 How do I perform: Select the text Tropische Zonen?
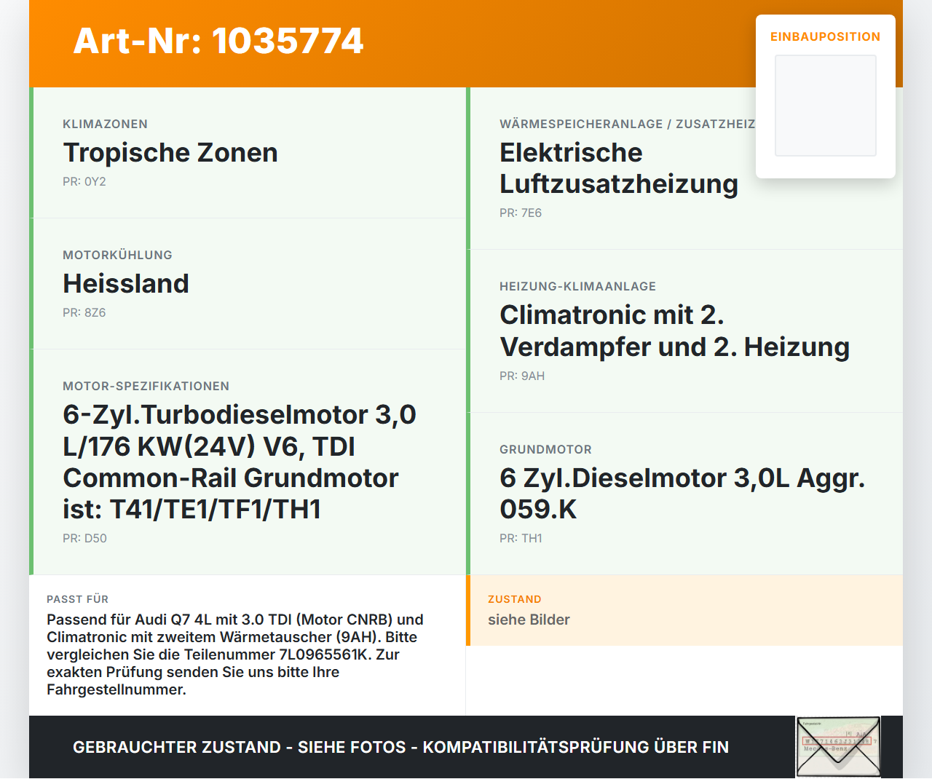pos(170,153)
